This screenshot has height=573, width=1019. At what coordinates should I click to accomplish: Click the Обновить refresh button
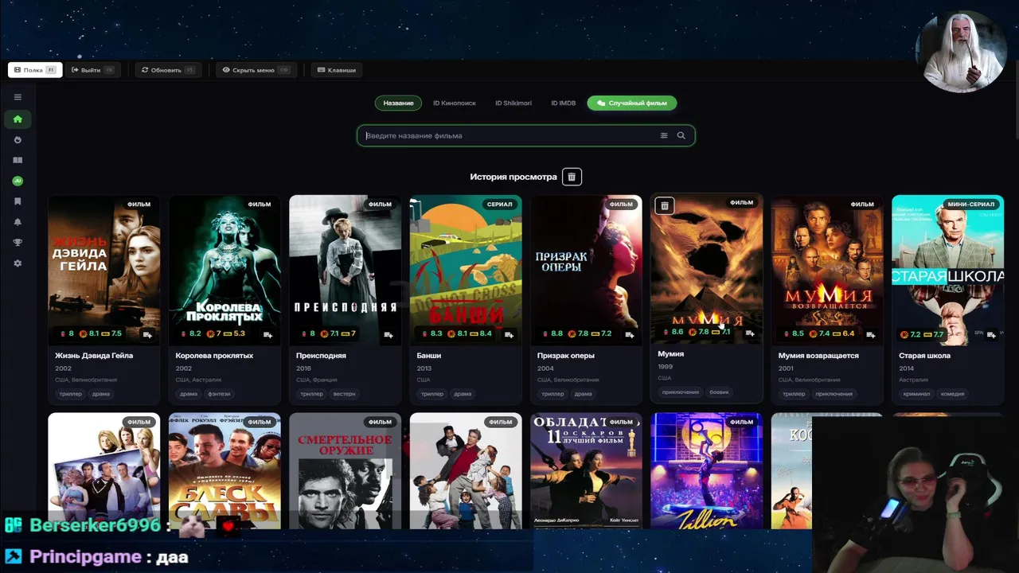[167, 70]
